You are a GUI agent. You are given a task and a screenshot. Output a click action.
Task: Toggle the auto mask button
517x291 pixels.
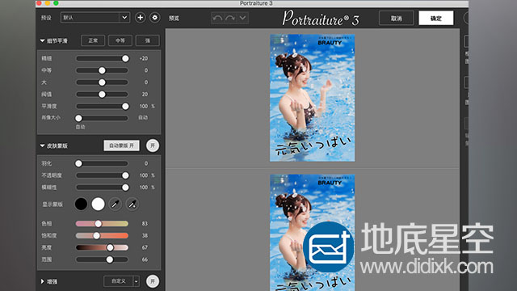click(x=122, y=145)
